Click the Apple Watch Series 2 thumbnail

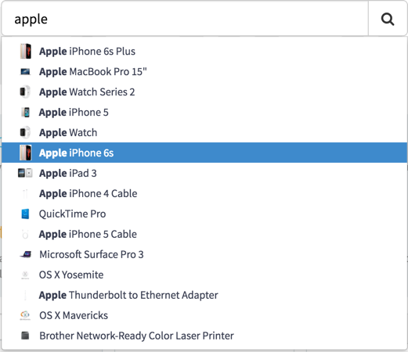point(25,92)
